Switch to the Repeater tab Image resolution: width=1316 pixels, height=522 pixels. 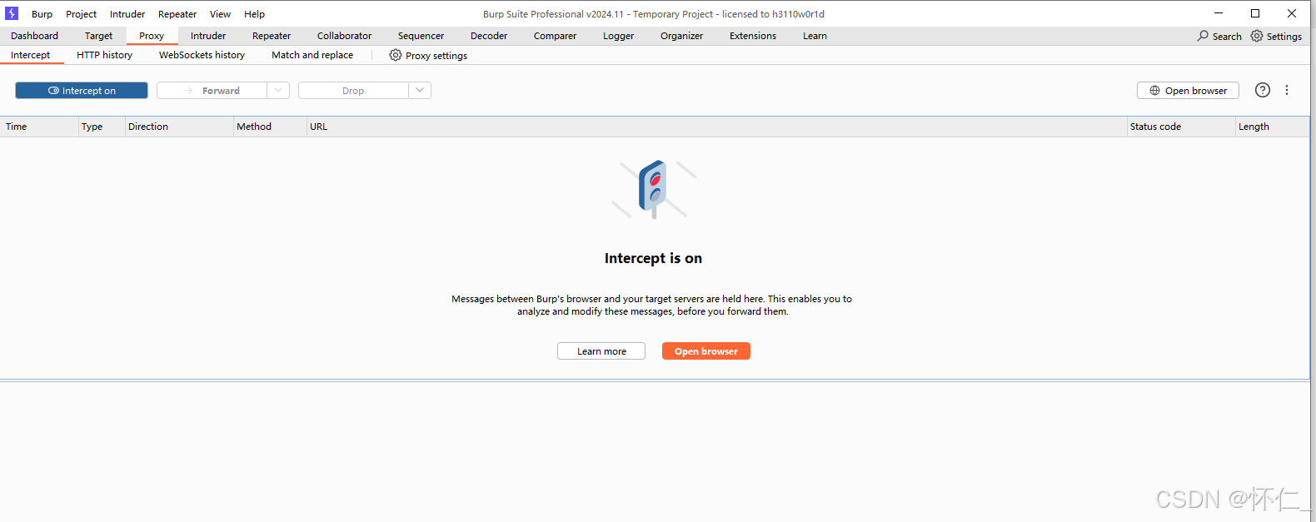[272, 36]
